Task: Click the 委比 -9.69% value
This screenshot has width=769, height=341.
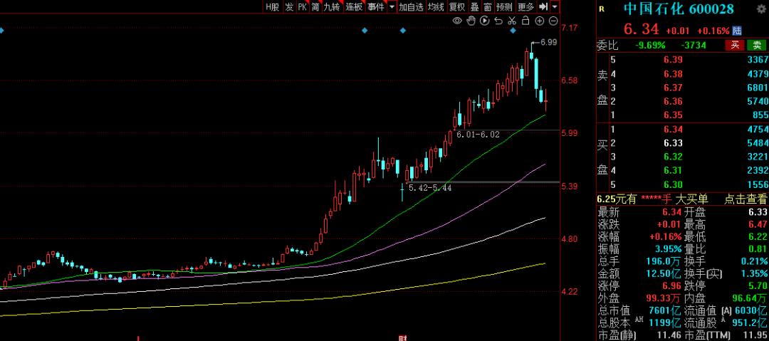Action: pos(650,46)
